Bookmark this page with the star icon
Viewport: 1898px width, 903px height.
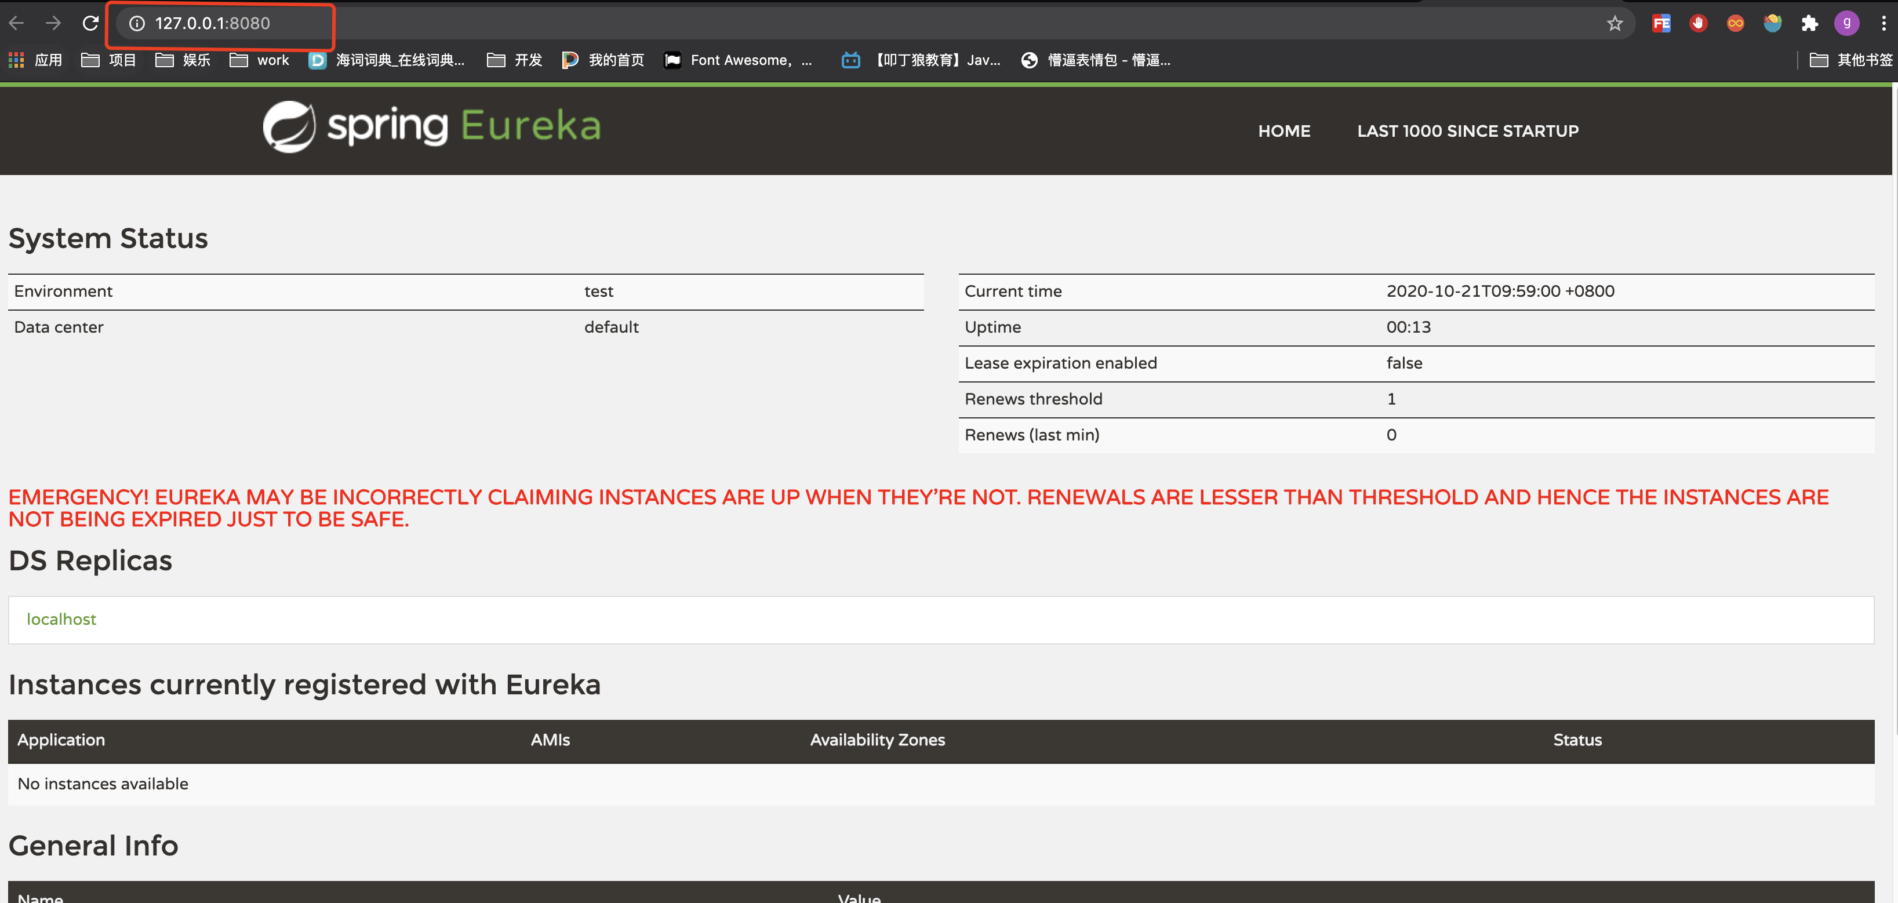coord(1615,23)
